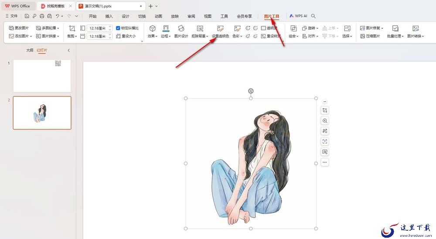Image resolution: width=436 pixels, height=239 pixels.
Task: Click the decrease brightness icon
Action: pos(255,36)
